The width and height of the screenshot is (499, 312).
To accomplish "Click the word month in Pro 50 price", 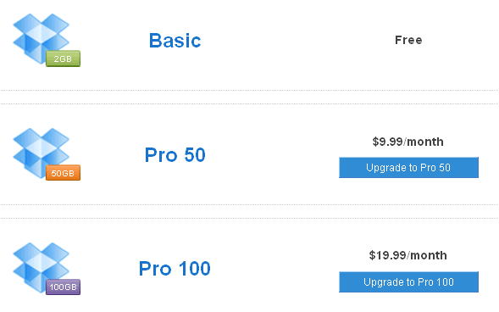I will pos(425,142).
